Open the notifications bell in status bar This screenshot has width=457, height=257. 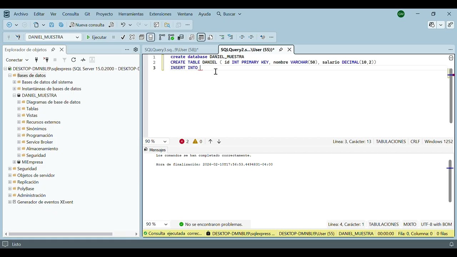click(451, 244)
